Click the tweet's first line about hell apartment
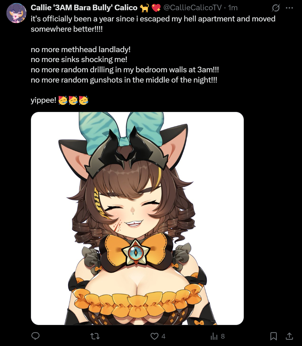This screenshot has width=302, height=346. tap(153, 19)
